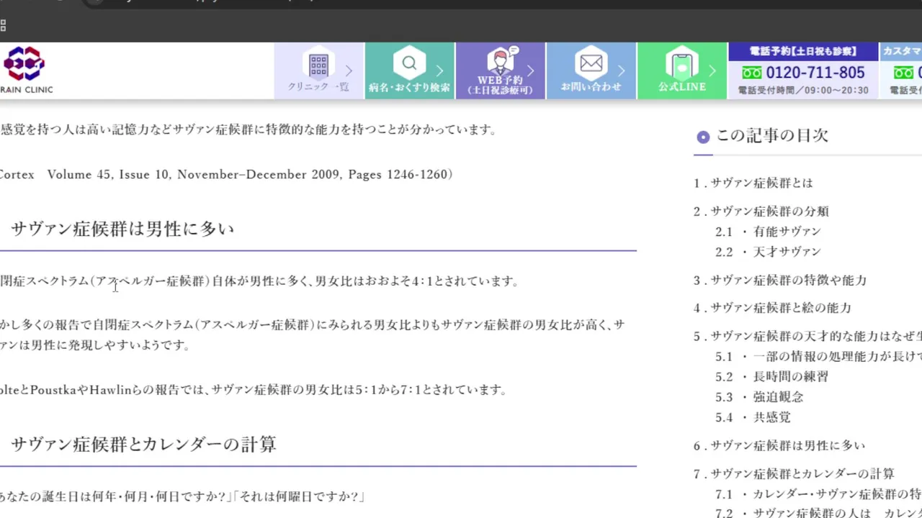Open contents entry 4. サヴァン症候群と絵の能力
The height and width of the screenshot is (518, 922).
tap(772, 307)
